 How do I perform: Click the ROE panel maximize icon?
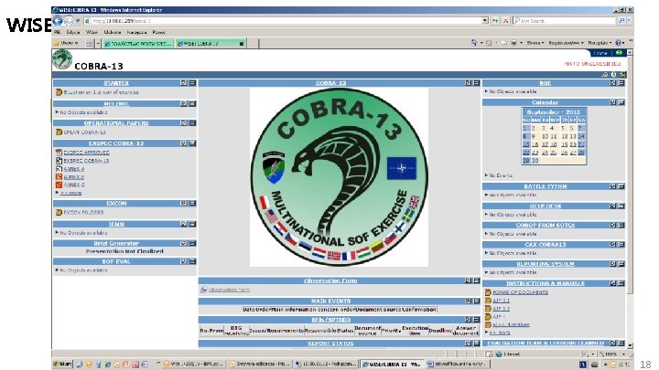[x=612, y=83]
